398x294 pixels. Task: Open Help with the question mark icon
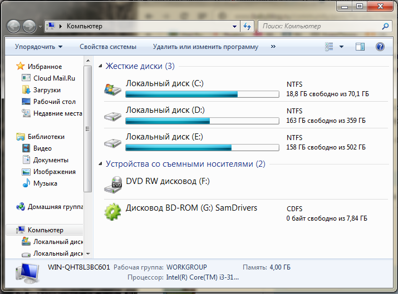point(380,47)
